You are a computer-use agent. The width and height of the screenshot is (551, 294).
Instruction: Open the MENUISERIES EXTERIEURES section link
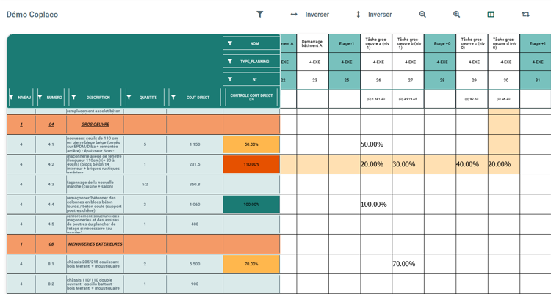[95, 244]
